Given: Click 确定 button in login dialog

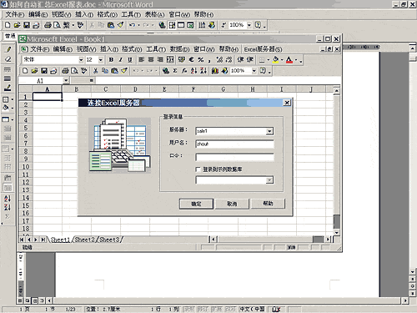Looking at the screenshot, I should click(x=196, y=204).
